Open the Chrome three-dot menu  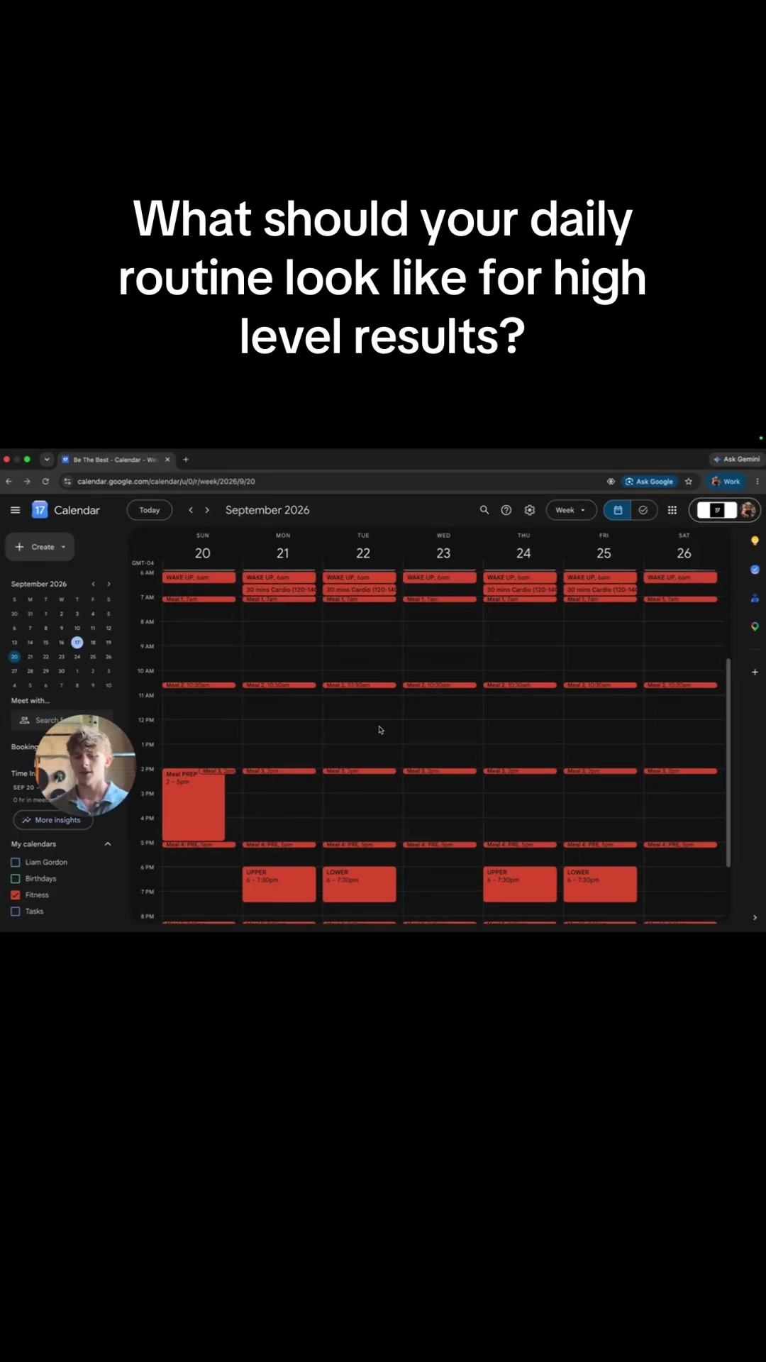tap(757, 481)
